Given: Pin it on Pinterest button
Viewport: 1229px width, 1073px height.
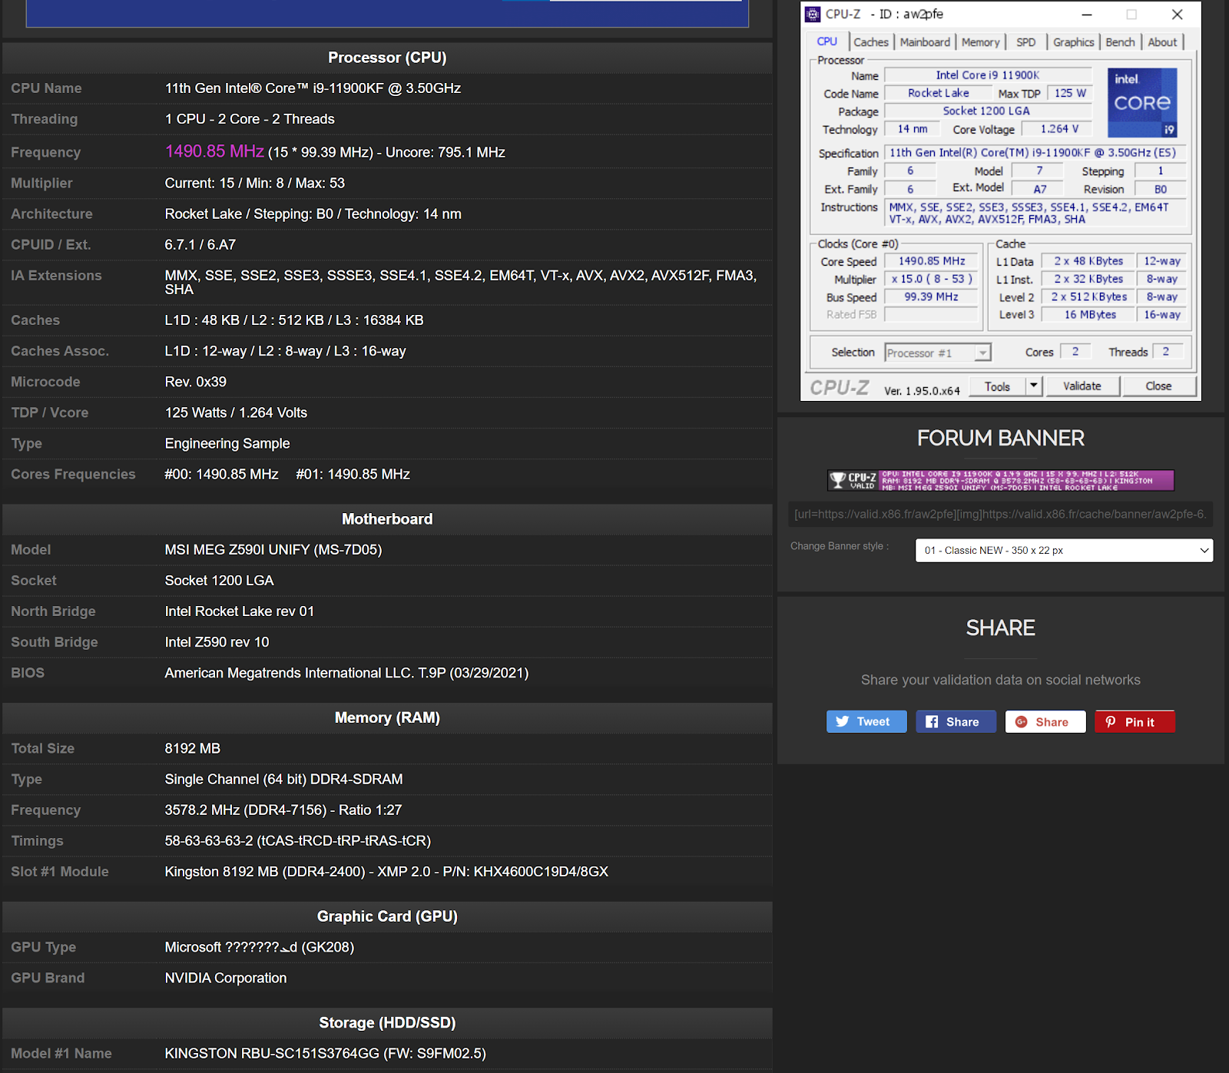Looking at the screenshot, I should [x=1135, y=721].
